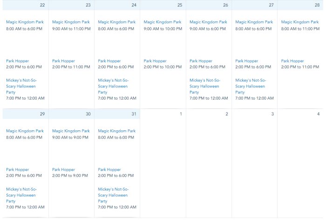Open Halloween Party link on day 29
This screenshot has width=326, height=221.
coord(21,195)
